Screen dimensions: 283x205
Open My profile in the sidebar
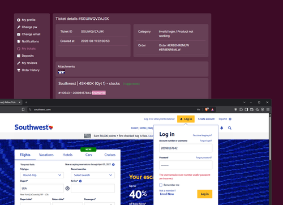(x=26, y=20)
